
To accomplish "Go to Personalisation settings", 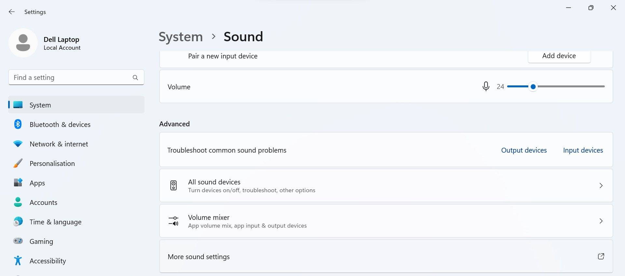I will tap(52, 164).
